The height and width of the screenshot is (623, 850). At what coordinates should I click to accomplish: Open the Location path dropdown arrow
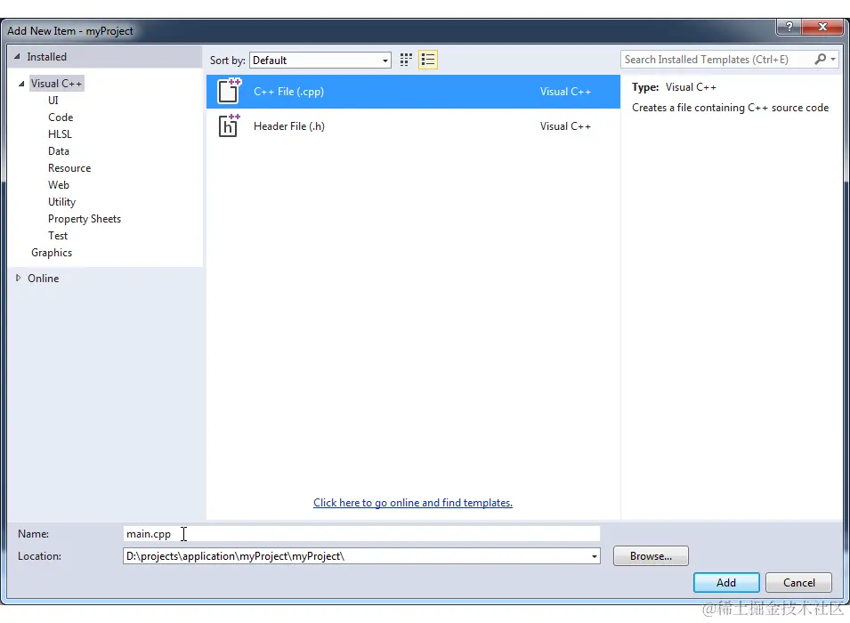(595, 556)
